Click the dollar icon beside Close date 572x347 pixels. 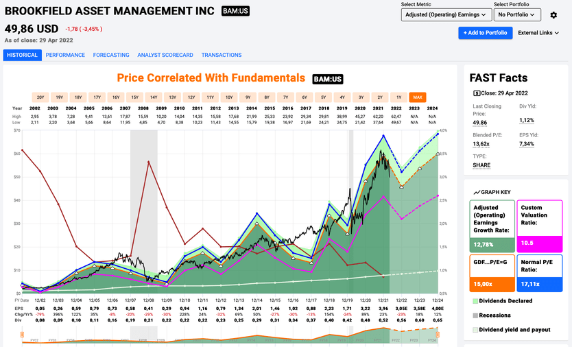pos(477,93)
